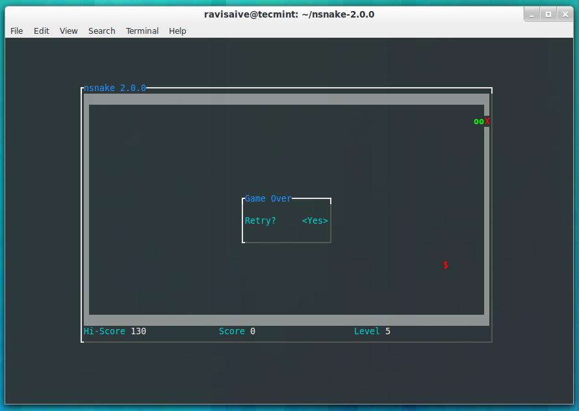Close the nsnake terminal window

564,14
